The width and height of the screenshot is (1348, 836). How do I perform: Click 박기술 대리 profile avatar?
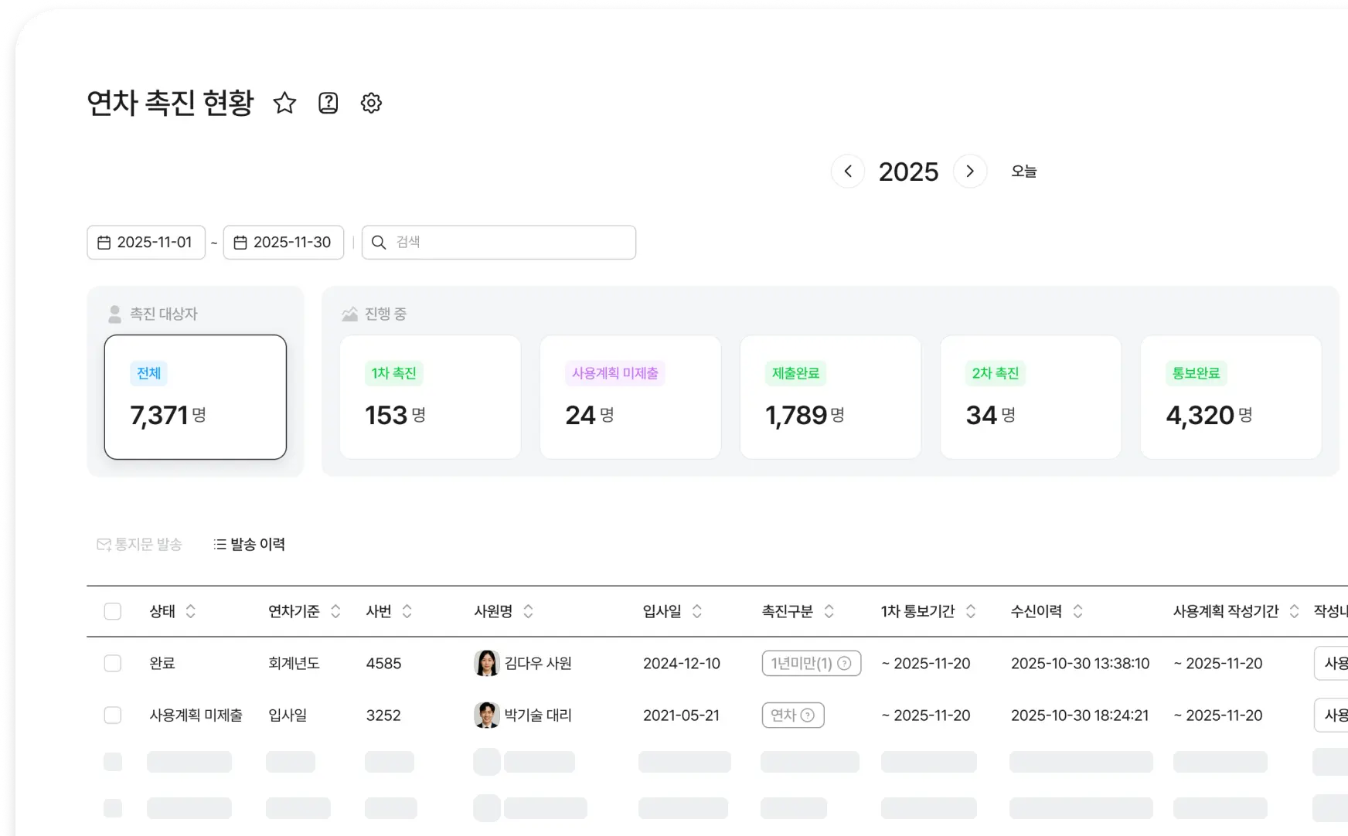tap(486, 715)
